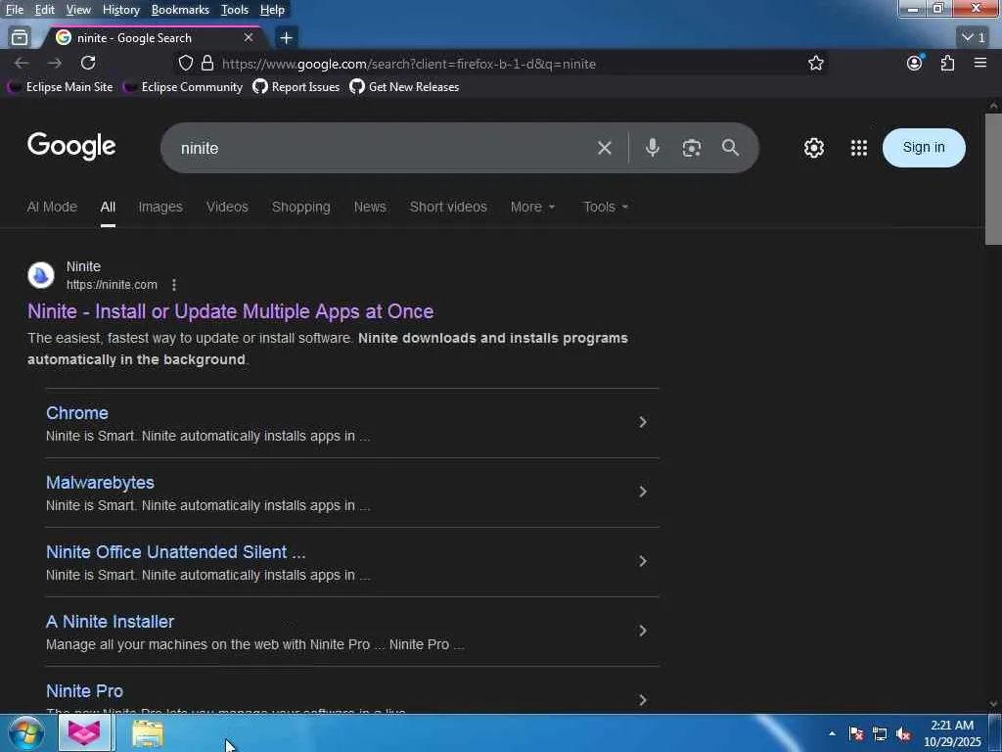
Task: View site security via padlock icon
Action: [207, 63]
